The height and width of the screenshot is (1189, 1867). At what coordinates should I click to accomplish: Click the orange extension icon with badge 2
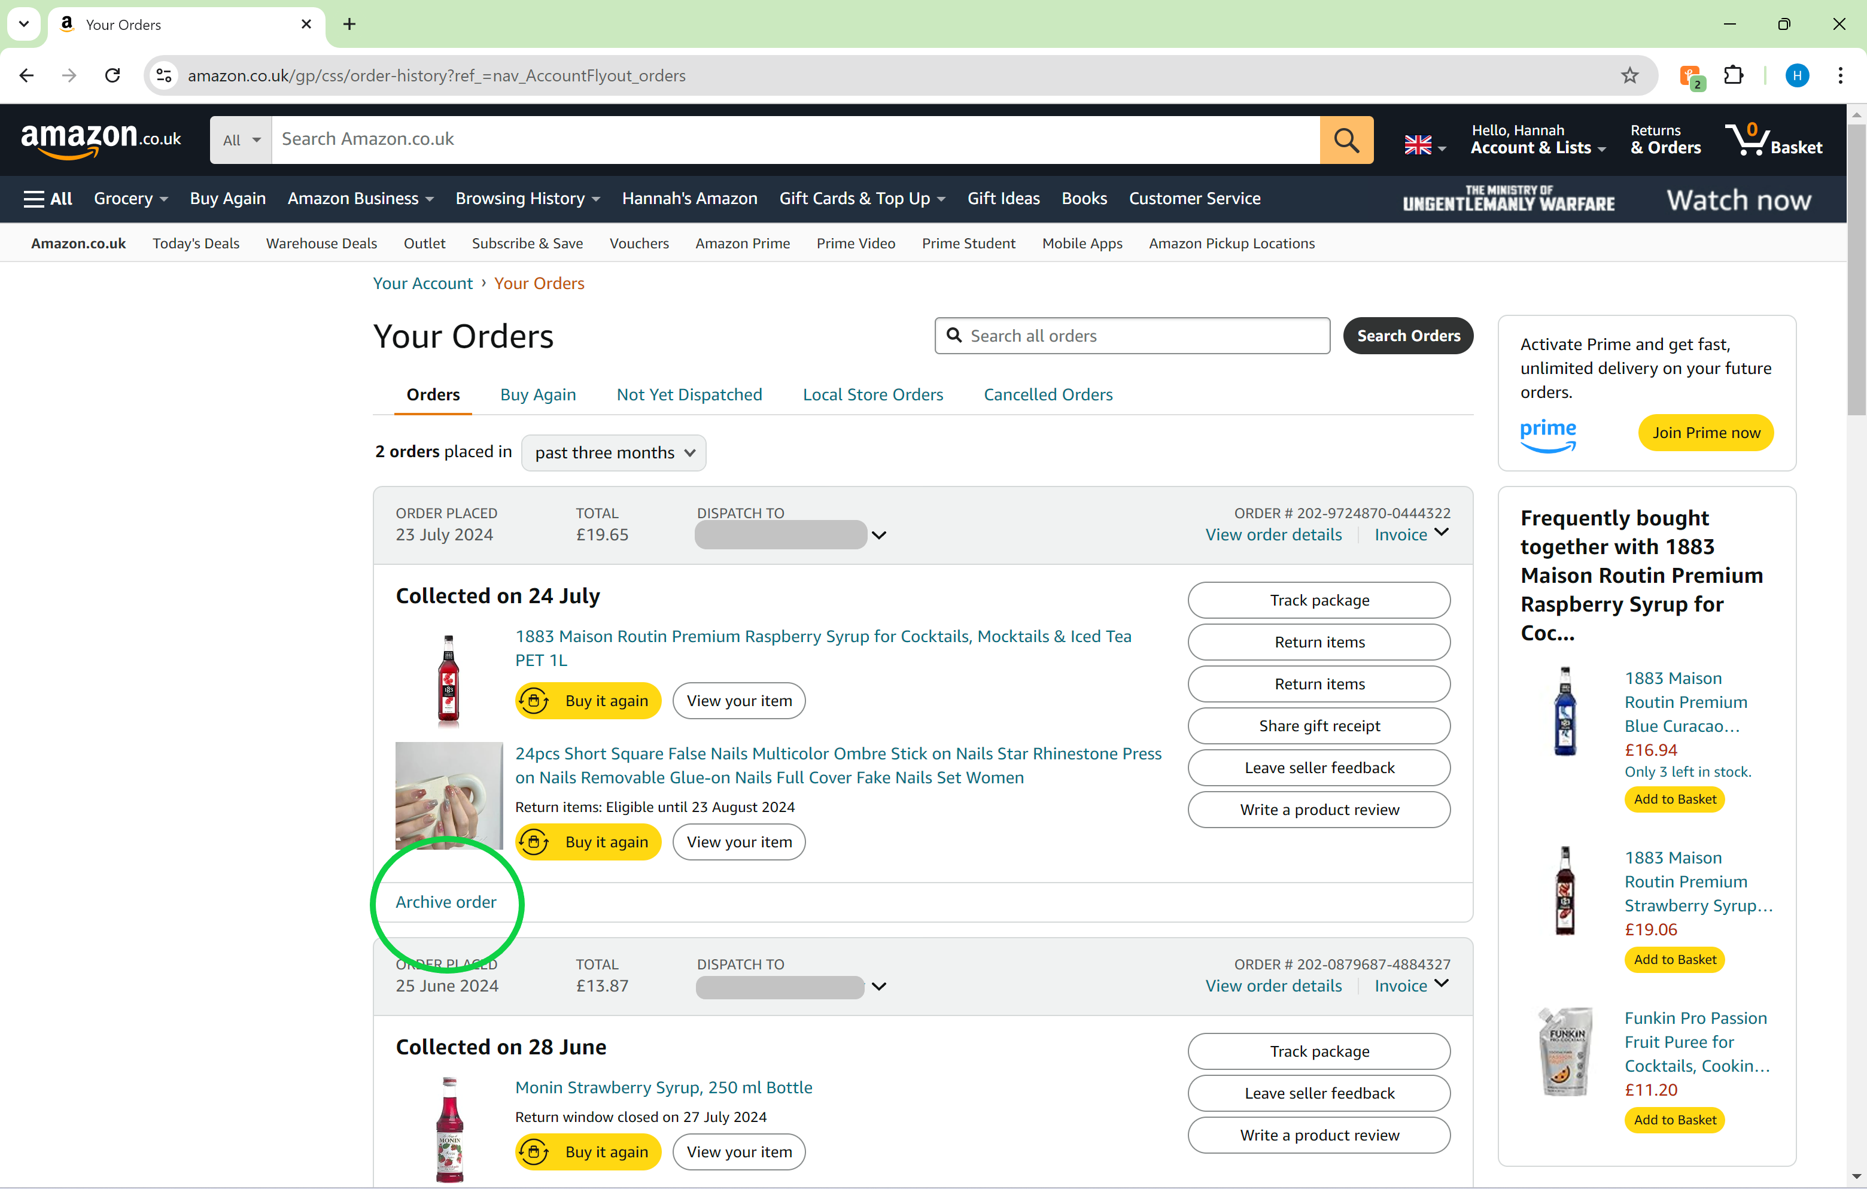pos(1691,77)
